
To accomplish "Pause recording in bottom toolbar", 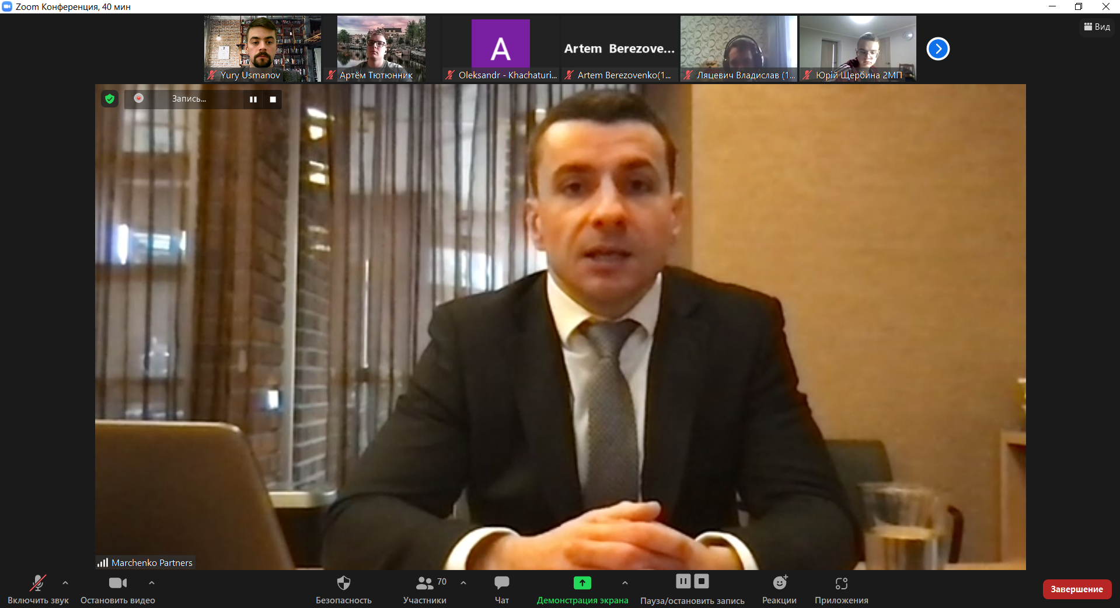I will (x=683, y=581).
